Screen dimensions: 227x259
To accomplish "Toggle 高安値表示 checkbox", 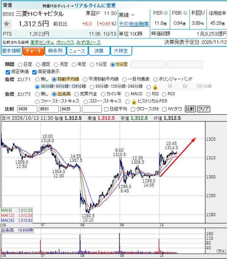I will (x=34, y=72).
